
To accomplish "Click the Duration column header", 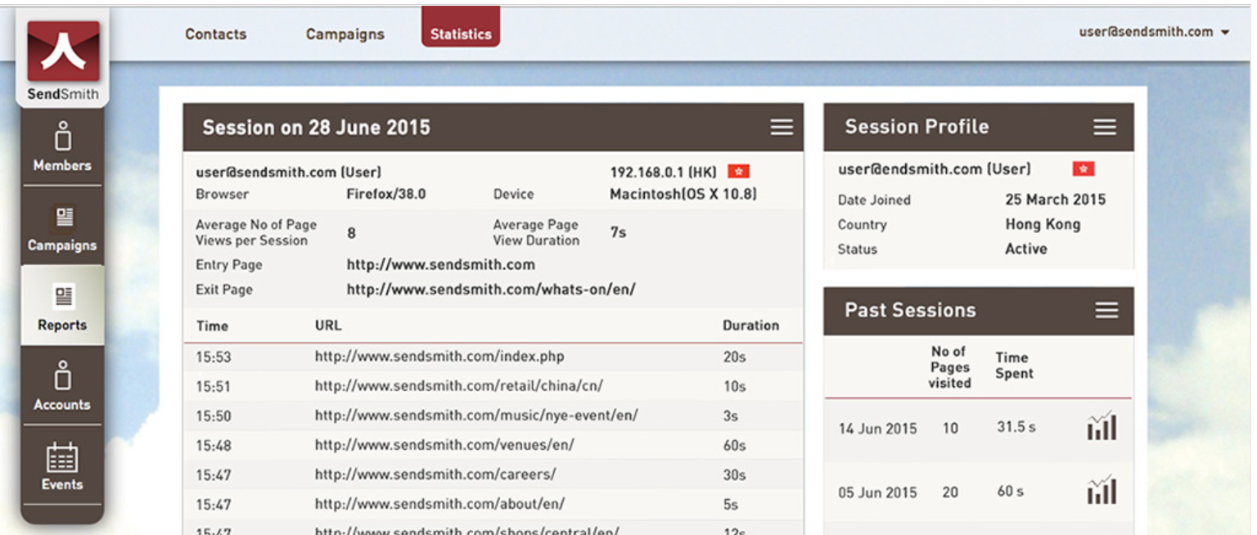I will 750,326.
